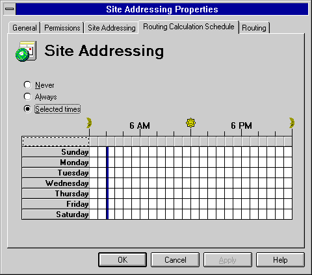Click the right midnight moon icon
This screenshot has width=312, height=275.
(292, 123)
